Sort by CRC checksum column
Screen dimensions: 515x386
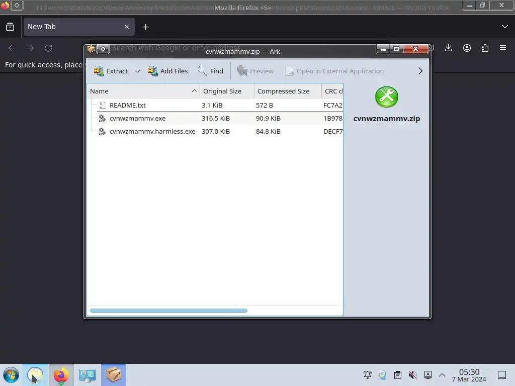coord(332,91)
